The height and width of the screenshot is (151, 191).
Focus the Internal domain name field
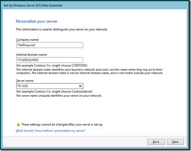[49, 60]
